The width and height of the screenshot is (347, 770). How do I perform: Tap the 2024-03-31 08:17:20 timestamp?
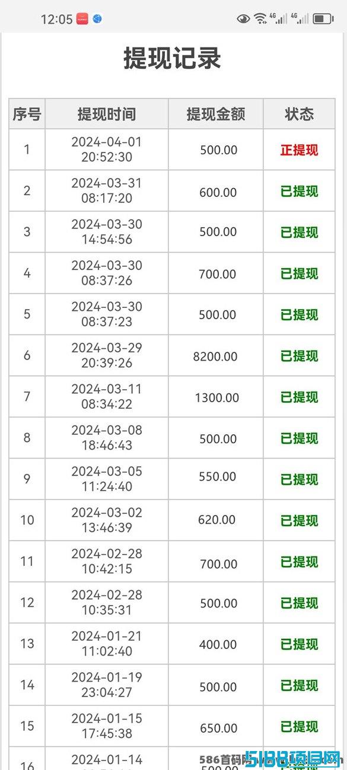pos(107,191)
